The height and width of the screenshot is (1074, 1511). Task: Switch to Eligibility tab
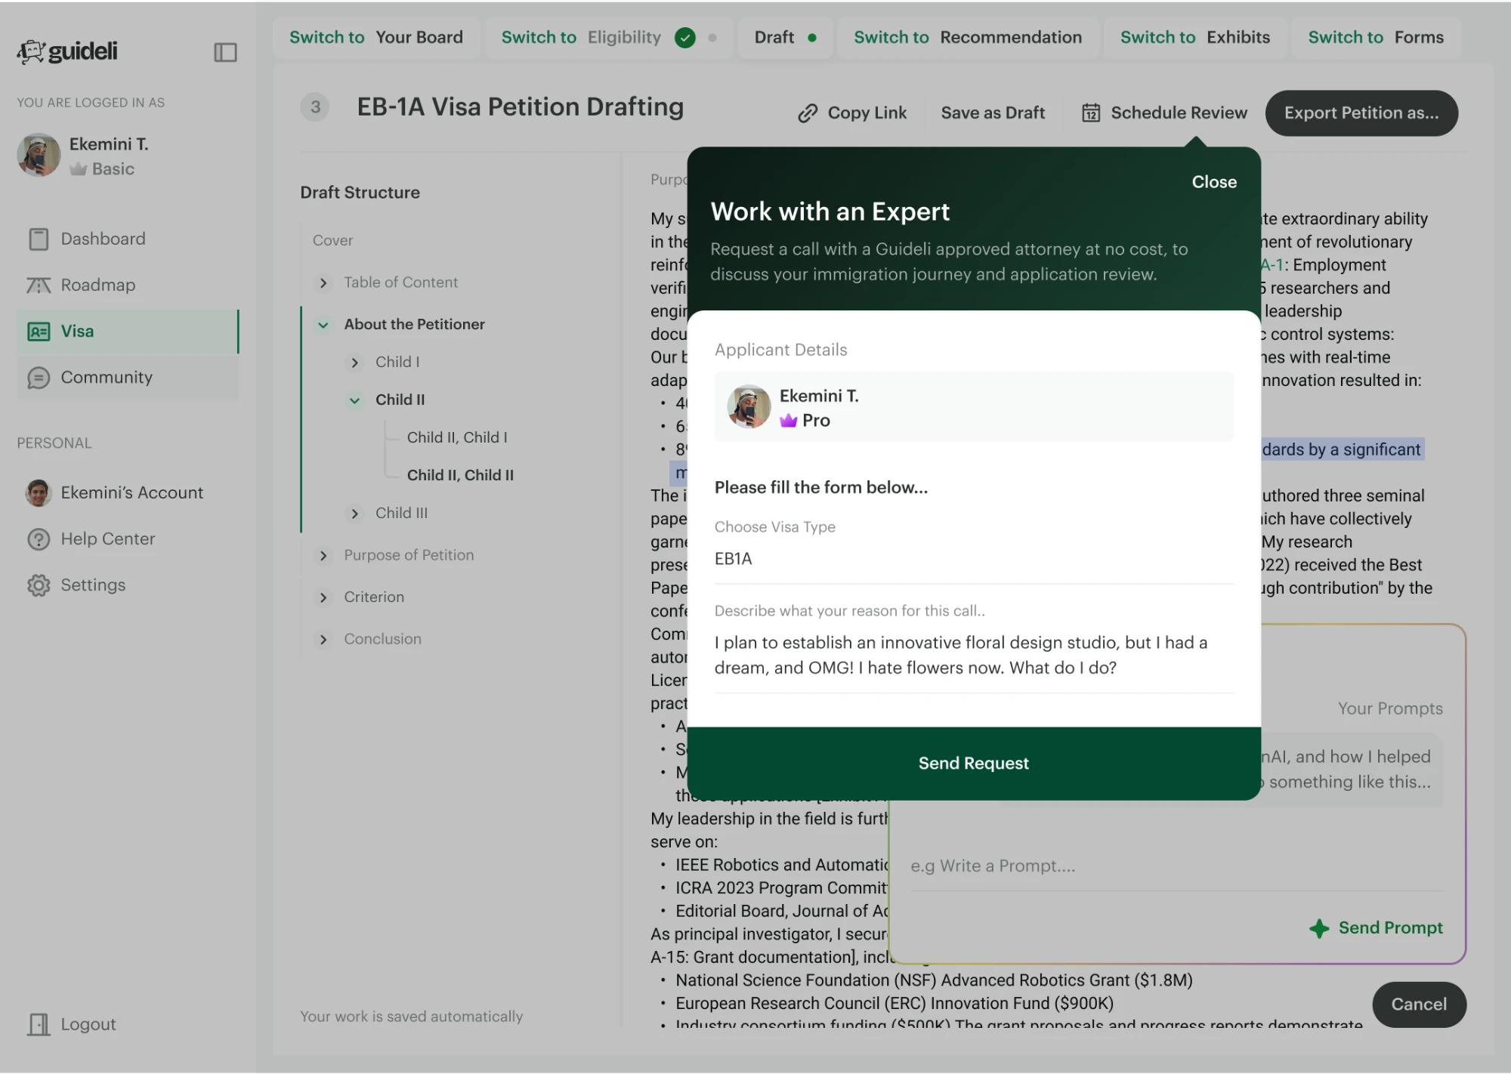pos(609,37)
